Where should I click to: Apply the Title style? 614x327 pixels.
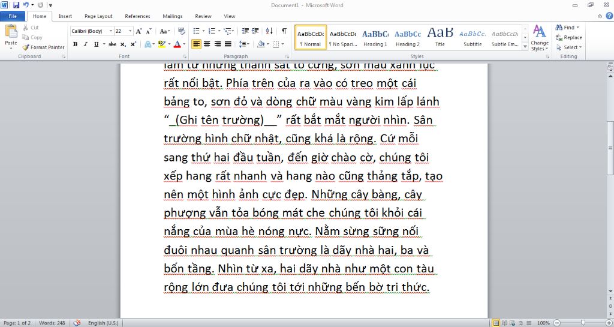pyautogui.click(x=440, y=38)
